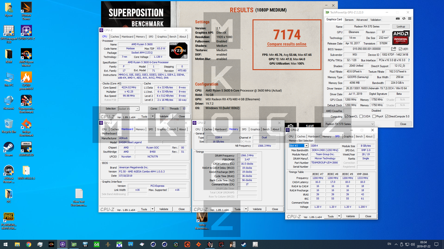Select the ASRRGBLED desktop shortcut
Screen dimensions: 444x249
tap(26, 149)
